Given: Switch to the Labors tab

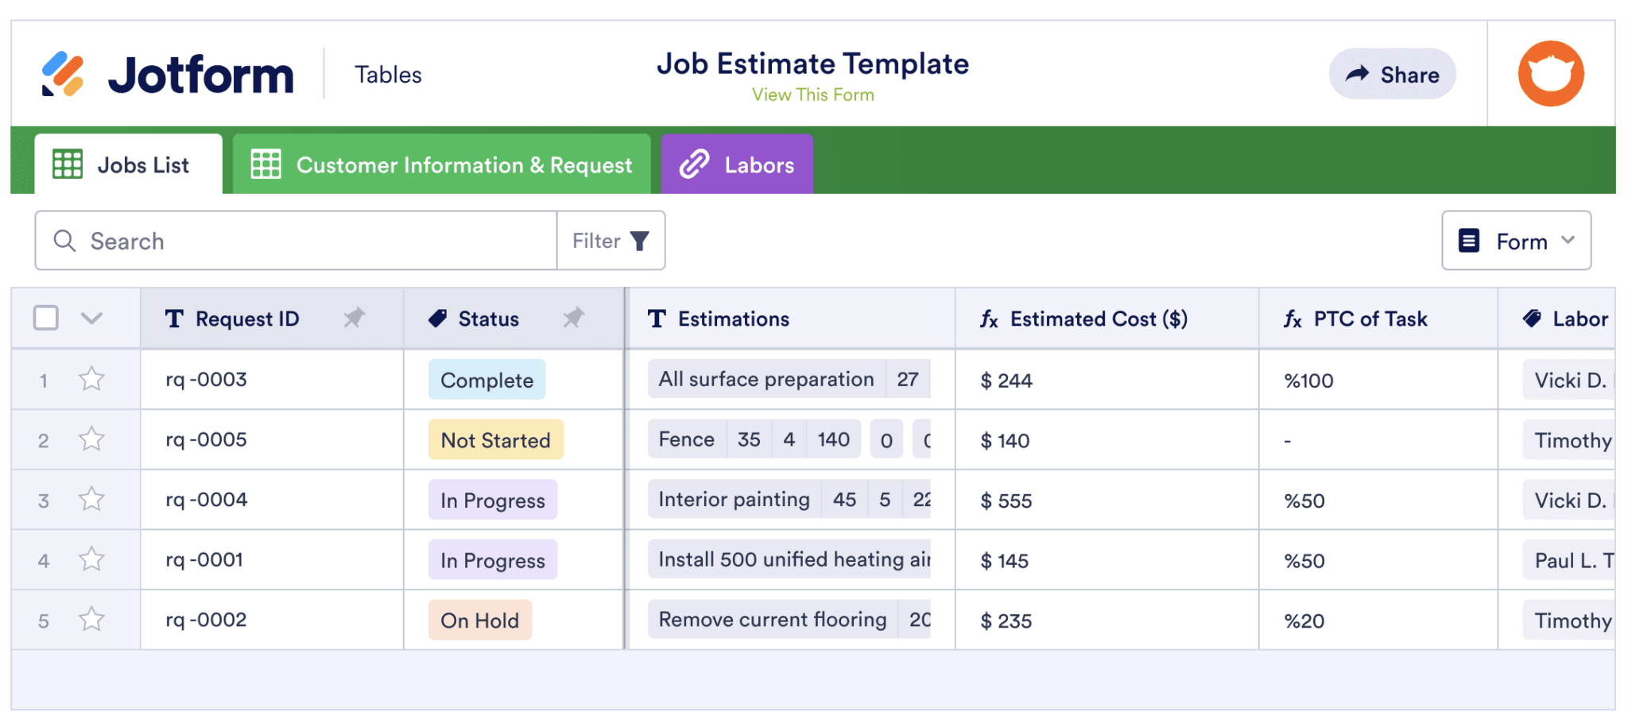Looking at the screenshot, I should click(736, 164).
